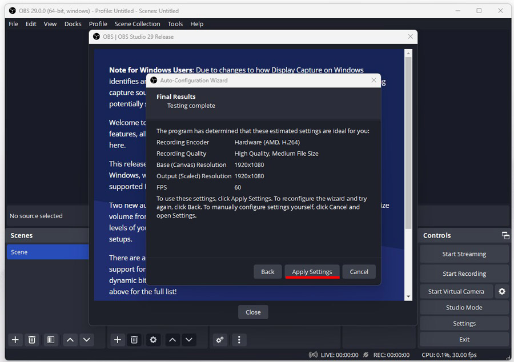This screenshot has height=362, width=514.
Task: Click the Scenes dock header
Action: coord(48,235)
